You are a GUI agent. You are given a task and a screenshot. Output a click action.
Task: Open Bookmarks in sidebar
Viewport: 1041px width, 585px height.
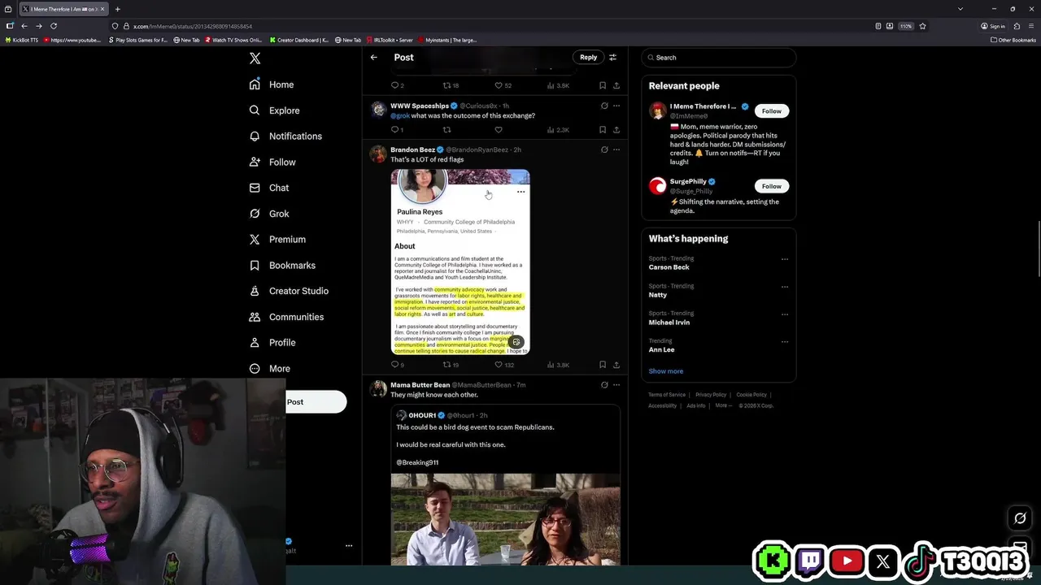(x=282, y=266)
